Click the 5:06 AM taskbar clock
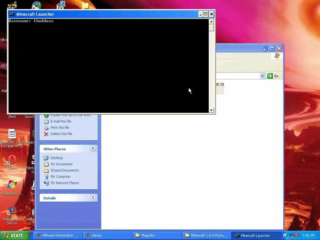Image resolution: width=320 pixels, height=240 pixels. 308,236
